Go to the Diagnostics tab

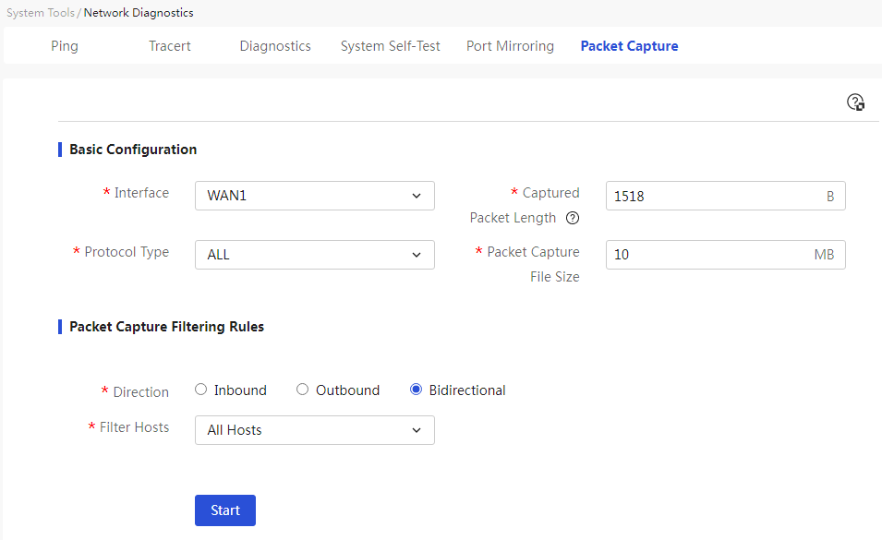pos(275,46)
